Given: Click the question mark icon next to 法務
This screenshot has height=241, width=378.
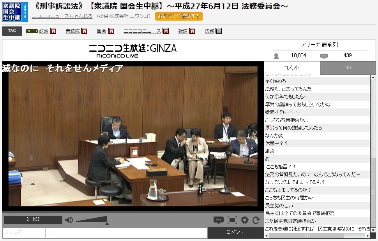Looking at the screenshot, I should pyautogui.click(x=219, y=31).
